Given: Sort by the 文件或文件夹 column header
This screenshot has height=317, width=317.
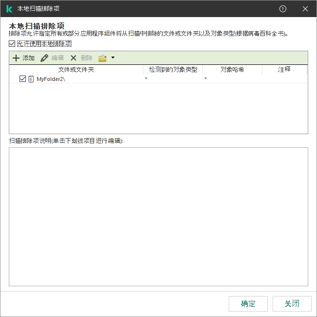Looking at the screenshot, I should (x=76, y=70).
